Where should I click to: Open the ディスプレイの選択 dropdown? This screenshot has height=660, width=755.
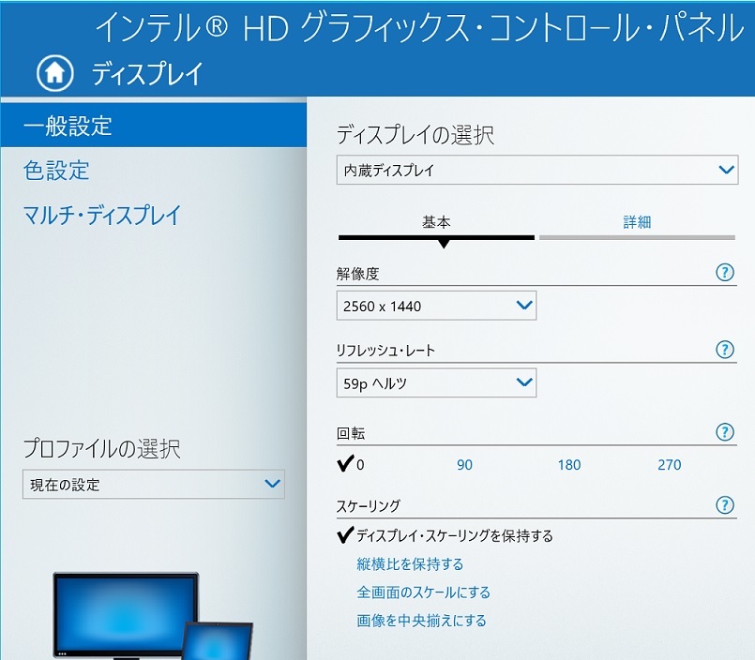click(536, 170)
